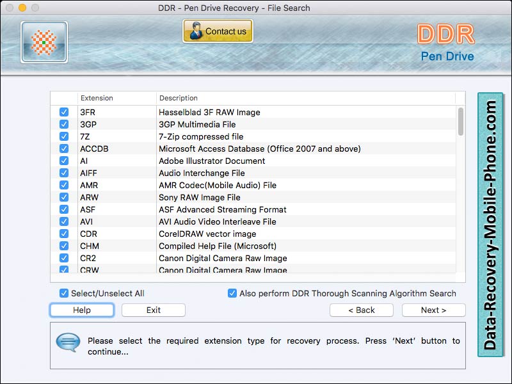Open the Help dialog

pyautogui.click(x=81, y=310)
